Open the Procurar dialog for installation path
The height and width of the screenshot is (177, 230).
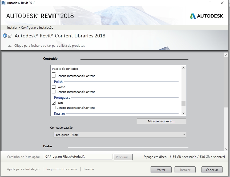pos(123,157)
